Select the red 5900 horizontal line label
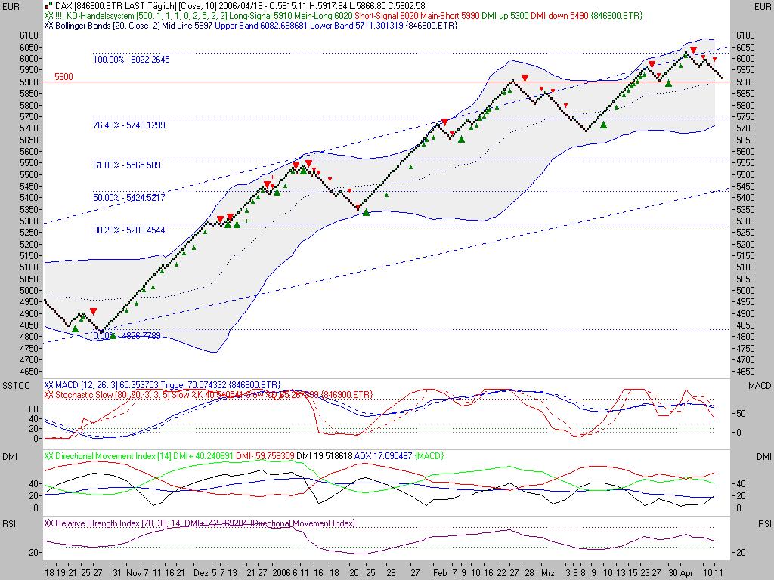 (63, 77)
